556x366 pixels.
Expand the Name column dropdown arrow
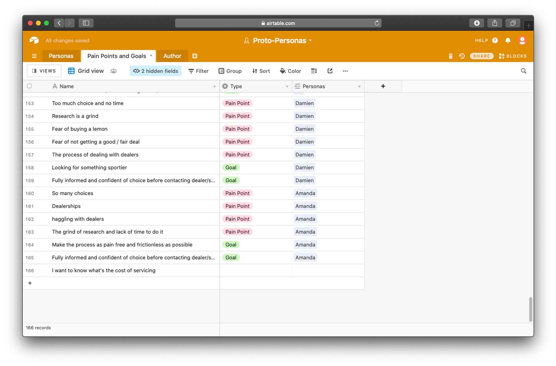(x=214, y=87)
